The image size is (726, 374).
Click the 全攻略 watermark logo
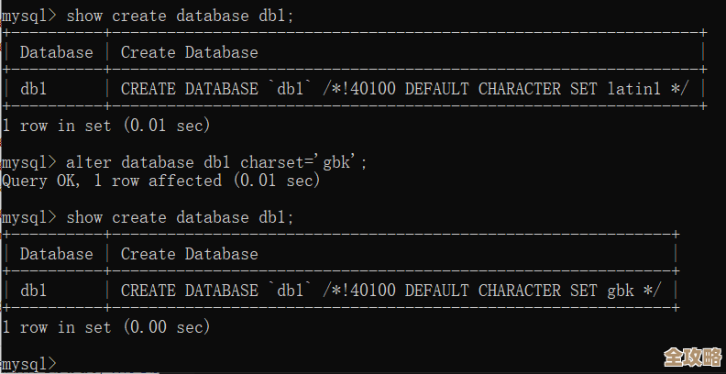[x=690, y=357]
